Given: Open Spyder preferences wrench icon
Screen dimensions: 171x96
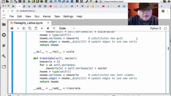Looking at the screenshot, I should pos(87,1).
